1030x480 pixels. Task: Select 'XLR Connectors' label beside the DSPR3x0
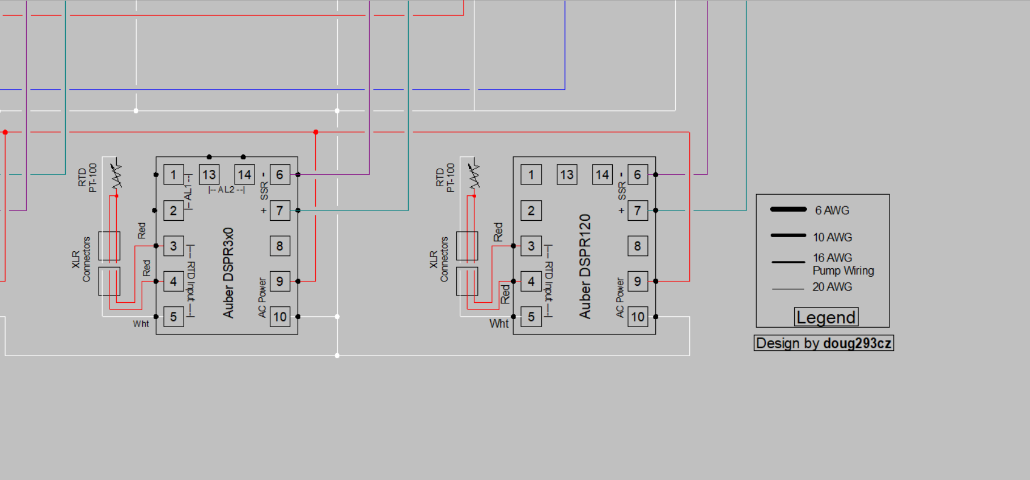81,259
